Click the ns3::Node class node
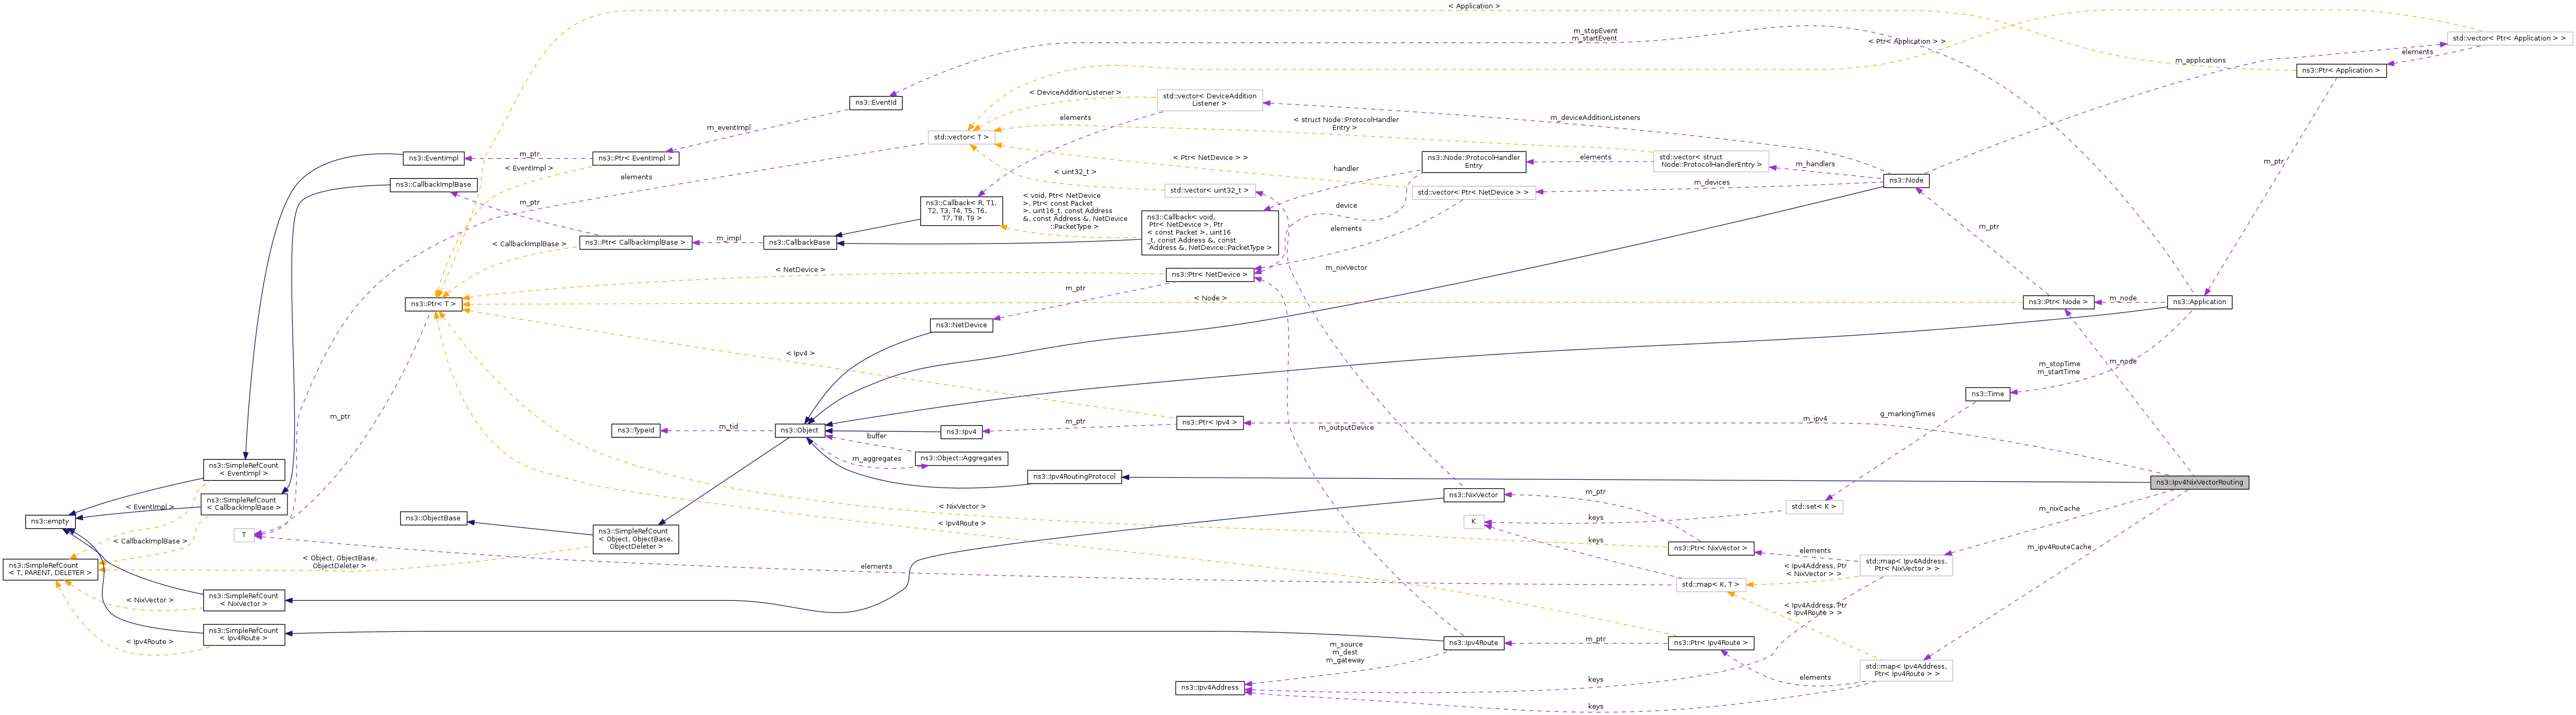Screen dimensions: 2576x715 point(1906,181)
